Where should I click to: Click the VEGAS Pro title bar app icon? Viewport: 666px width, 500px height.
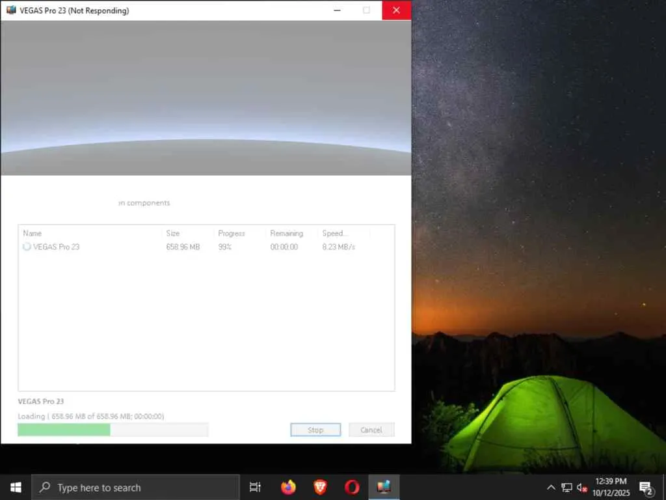pos(11,10)
